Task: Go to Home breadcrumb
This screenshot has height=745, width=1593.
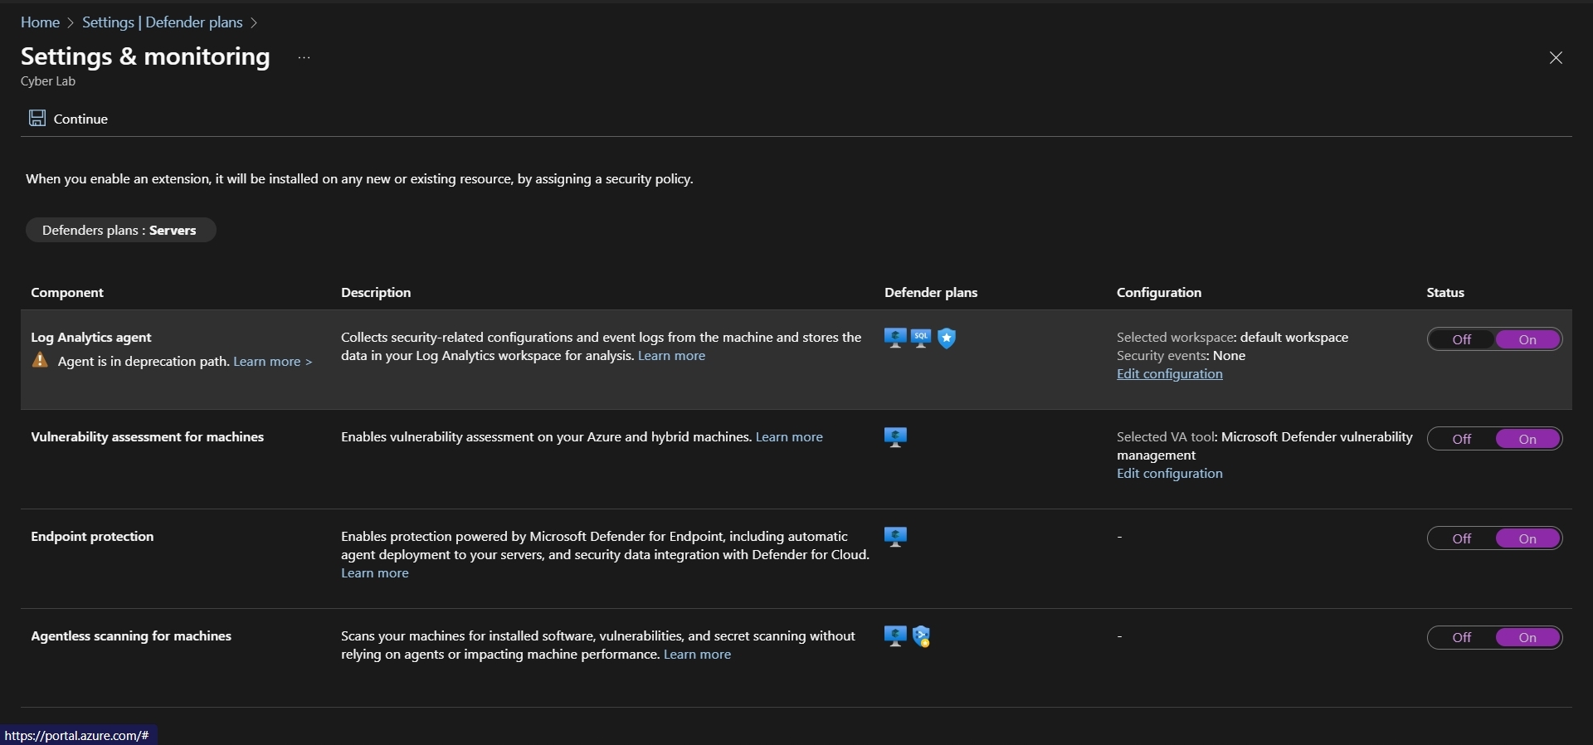Action: (40, 22)
